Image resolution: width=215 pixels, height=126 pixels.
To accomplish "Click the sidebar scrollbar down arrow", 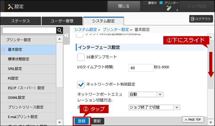I will click(x=59, y=122).
